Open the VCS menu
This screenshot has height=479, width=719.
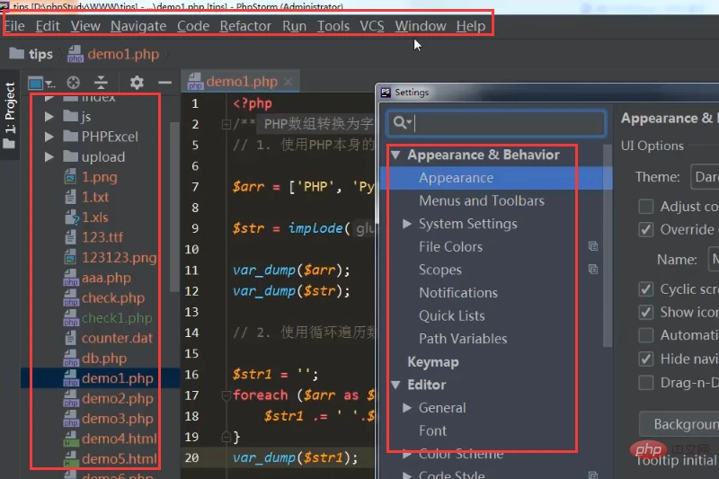[x=372, y=26]
